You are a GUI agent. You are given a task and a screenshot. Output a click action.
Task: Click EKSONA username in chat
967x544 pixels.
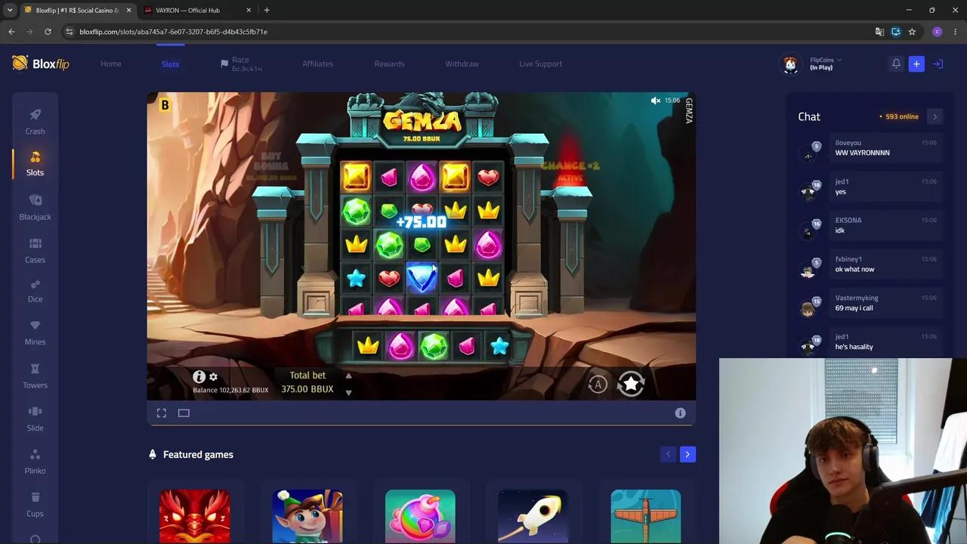tap(848, 221)
